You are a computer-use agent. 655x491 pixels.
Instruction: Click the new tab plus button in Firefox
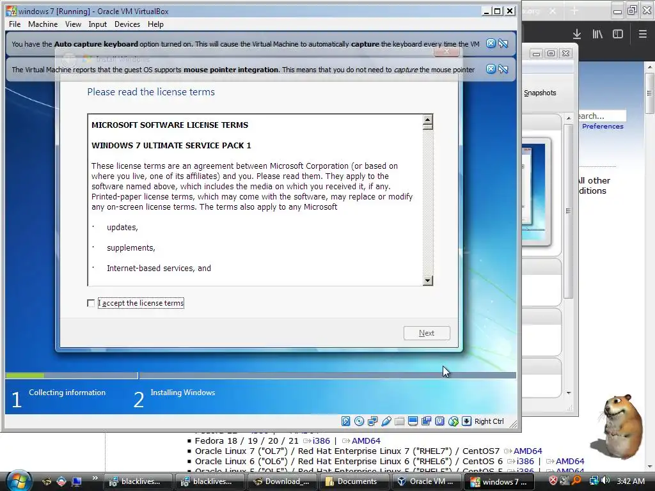click(574, 11)
